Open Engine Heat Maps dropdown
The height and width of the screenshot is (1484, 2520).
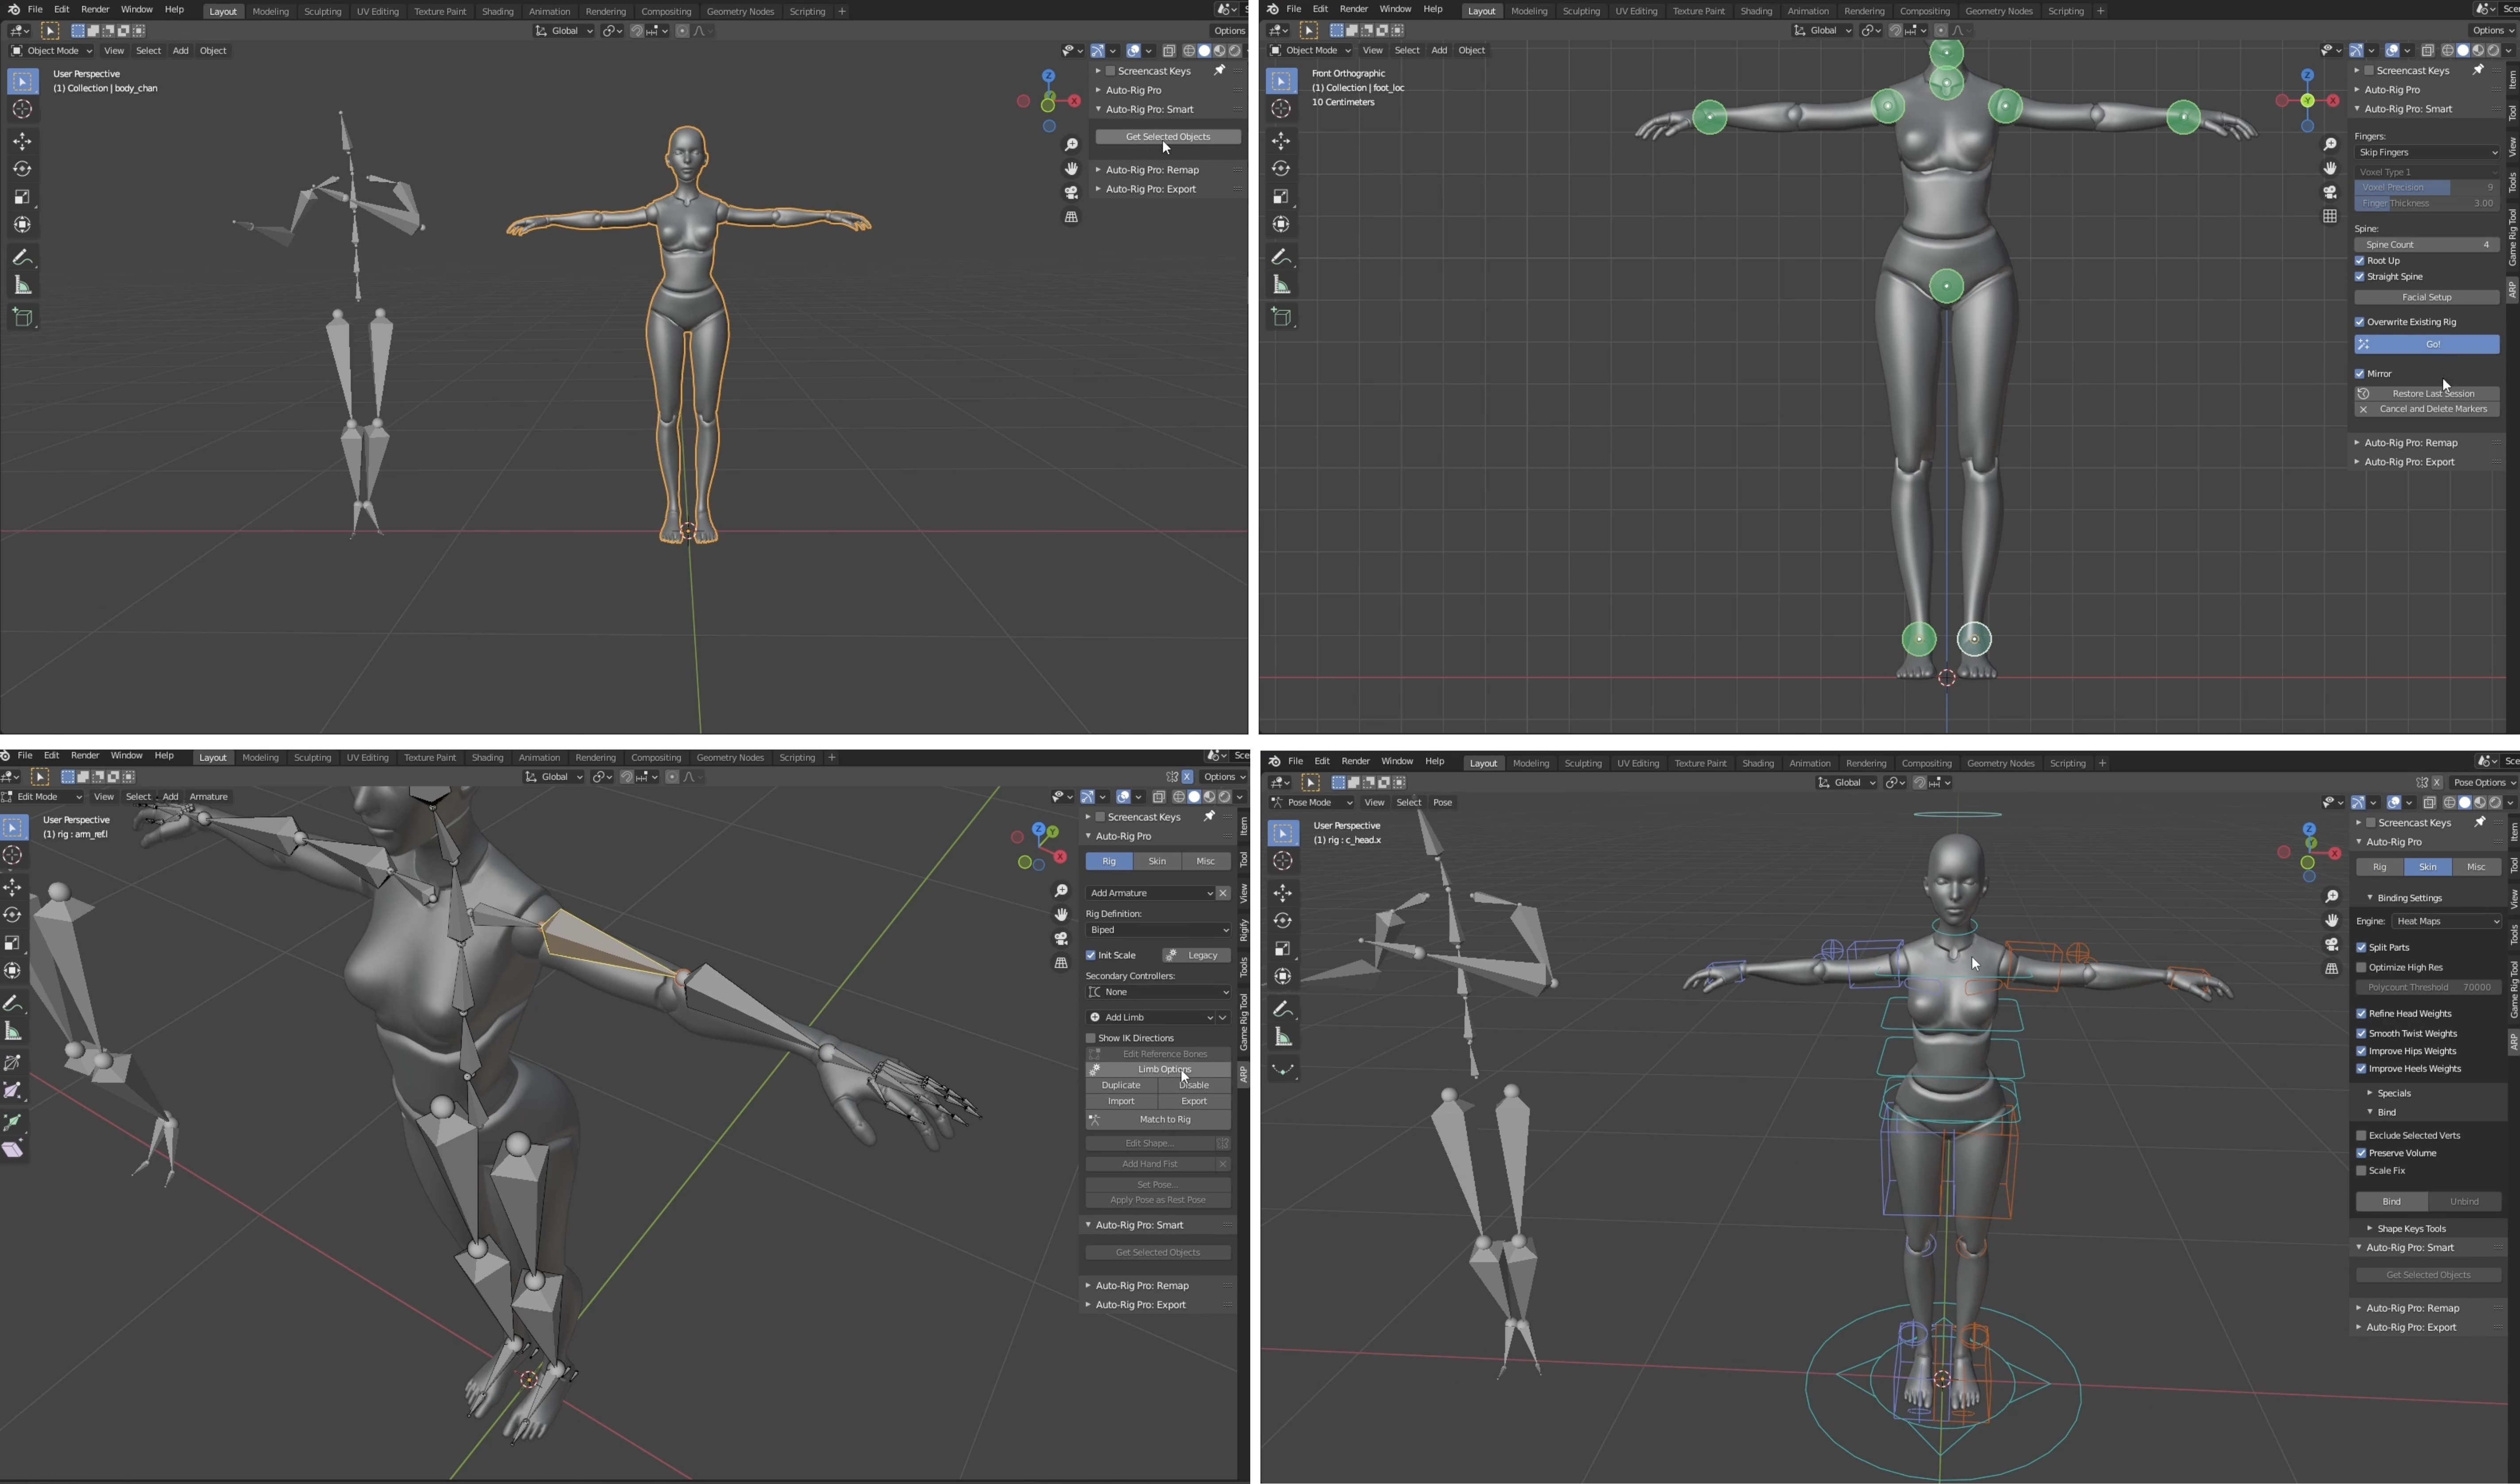[x=2447, y=921]
